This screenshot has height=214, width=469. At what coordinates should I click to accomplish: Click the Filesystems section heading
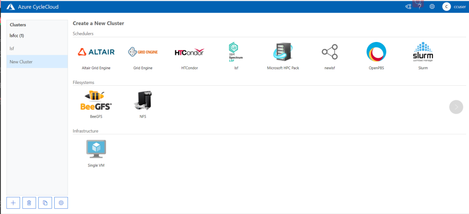click(x=84, y=82)
